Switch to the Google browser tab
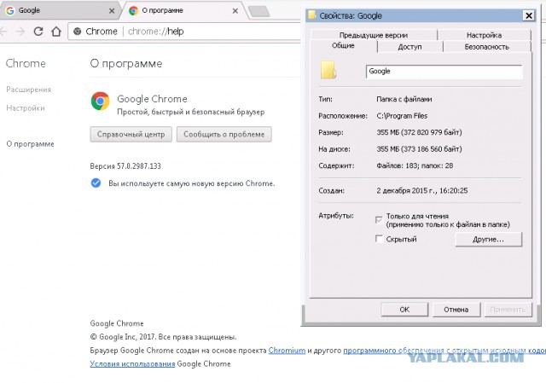 click(x=59, y=10)
